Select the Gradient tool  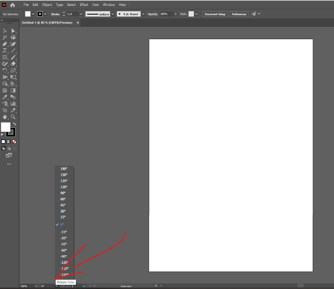[13, 90]
